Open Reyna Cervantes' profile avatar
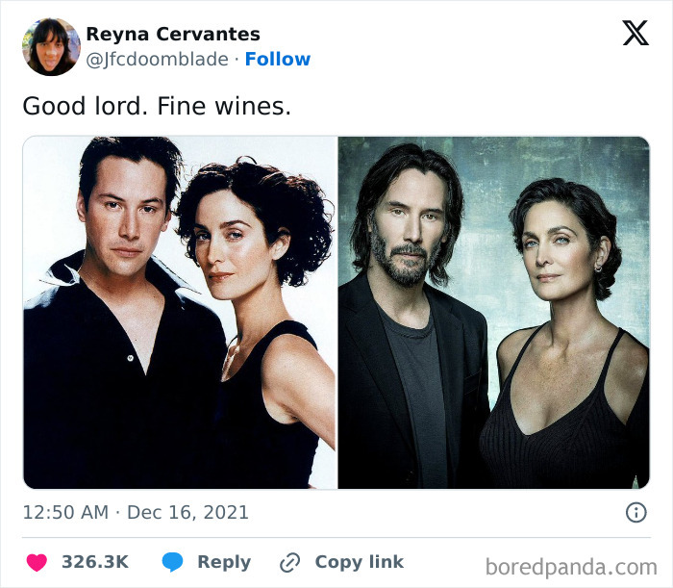 tap(51, 46)
